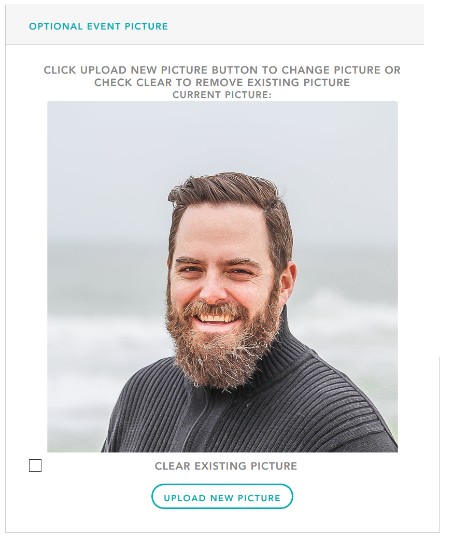Screen dimensions: 453x537
Task: Click the instruction text about changing the picture
Action: [x=222, y=76]
